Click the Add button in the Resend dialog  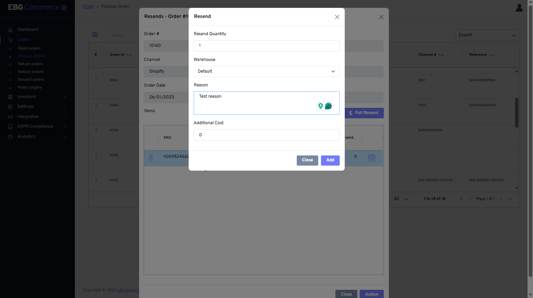pyautogui.click(x=330, y=160)
